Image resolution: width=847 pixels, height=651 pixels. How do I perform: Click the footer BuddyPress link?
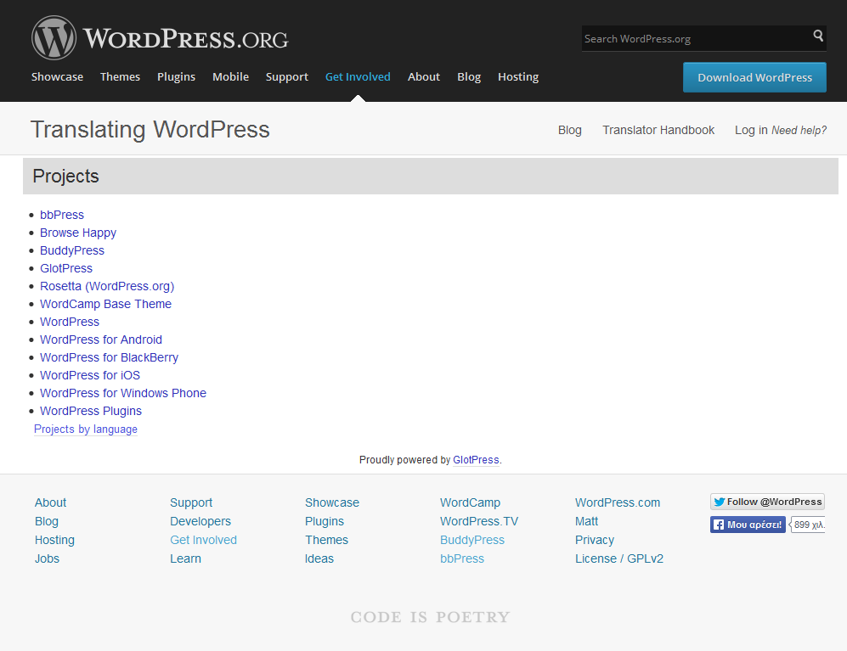click(472, 540)
